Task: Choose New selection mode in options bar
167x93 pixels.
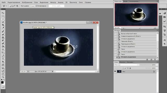Action: tap(10, 6)
